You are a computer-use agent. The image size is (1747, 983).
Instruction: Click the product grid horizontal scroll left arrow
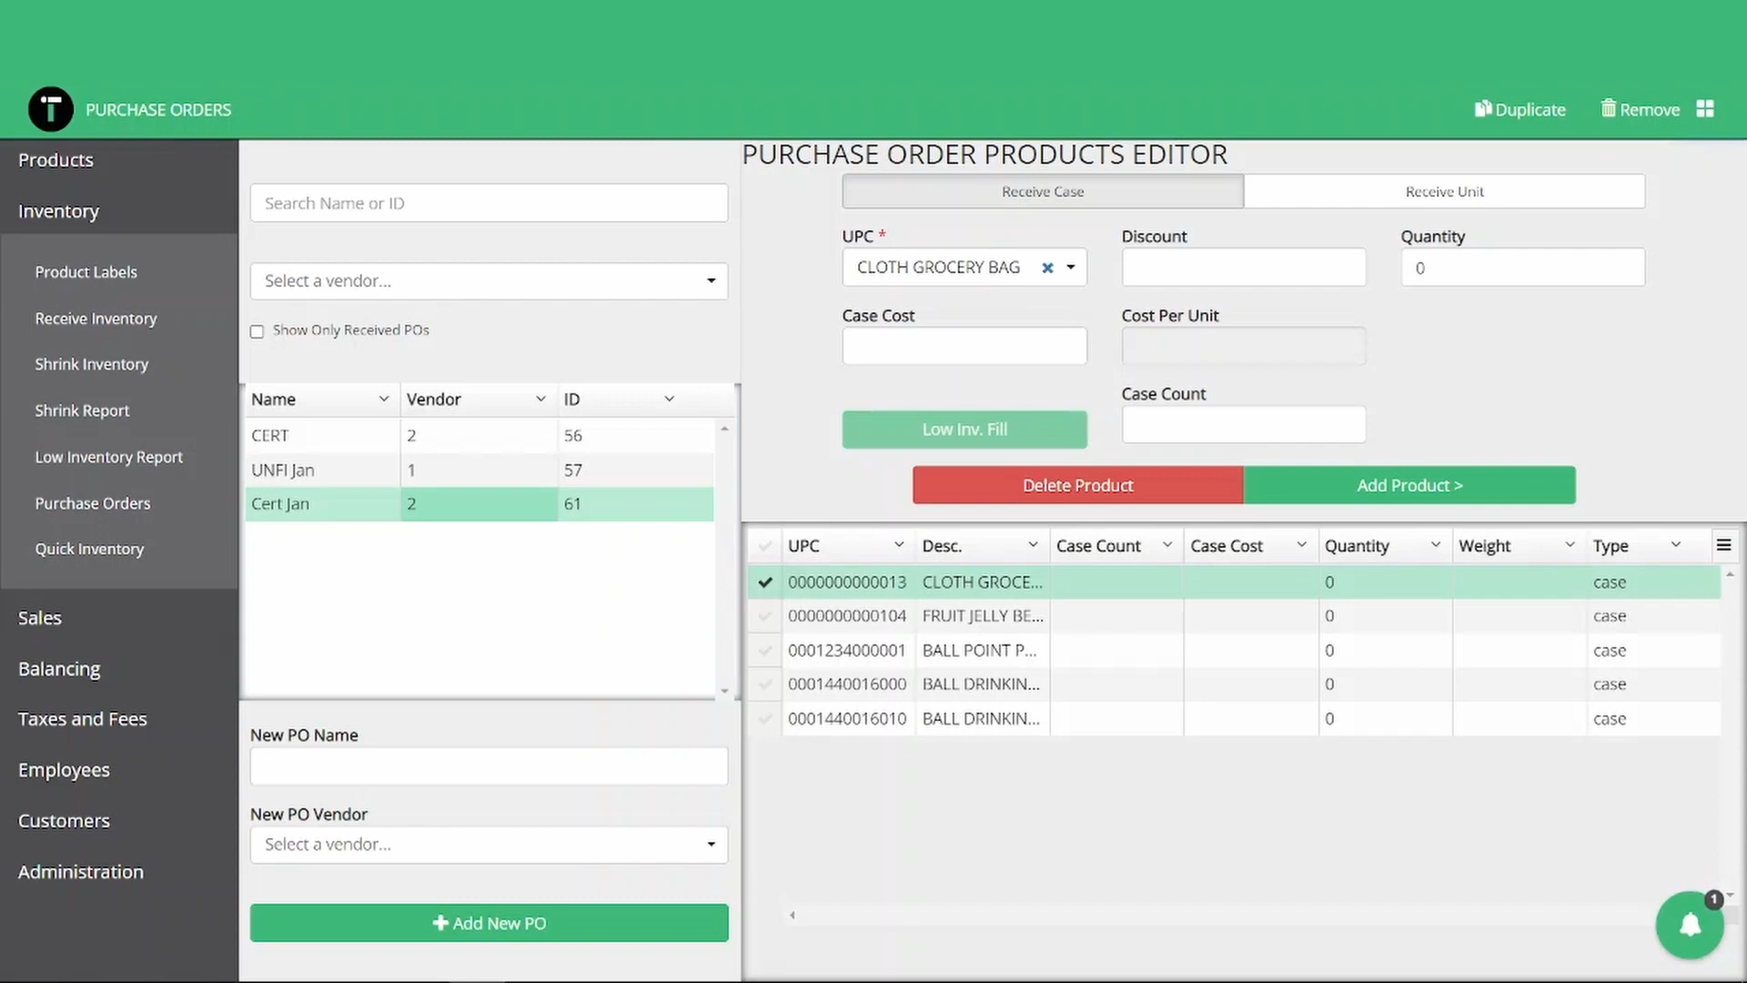(792, 916)
